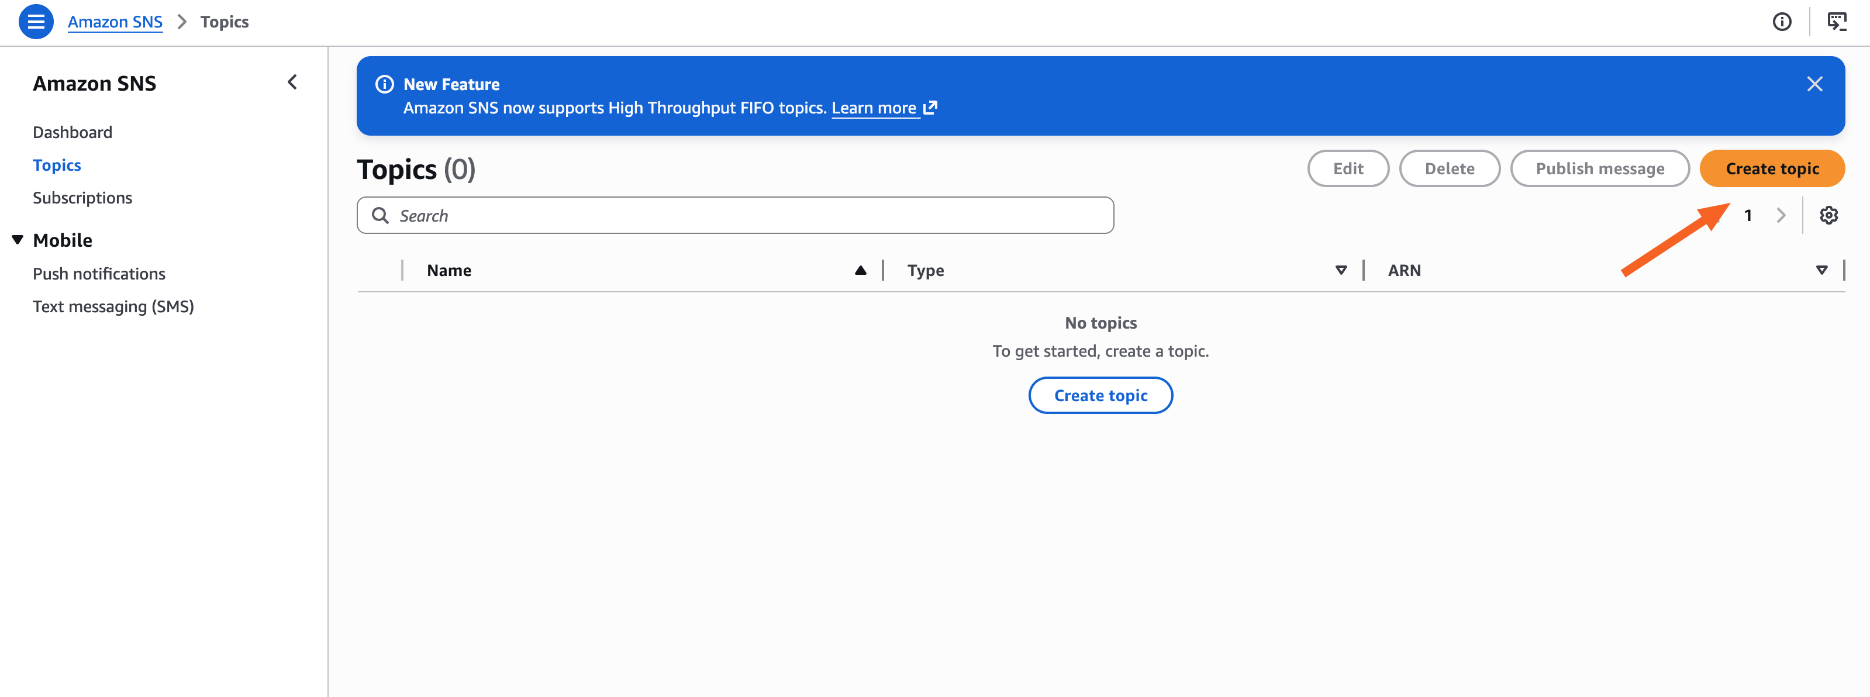Click the info icon in New Feature banner

pos(384,84)
